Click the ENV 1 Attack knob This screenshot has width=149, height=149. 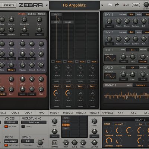[x=118, y=21]
